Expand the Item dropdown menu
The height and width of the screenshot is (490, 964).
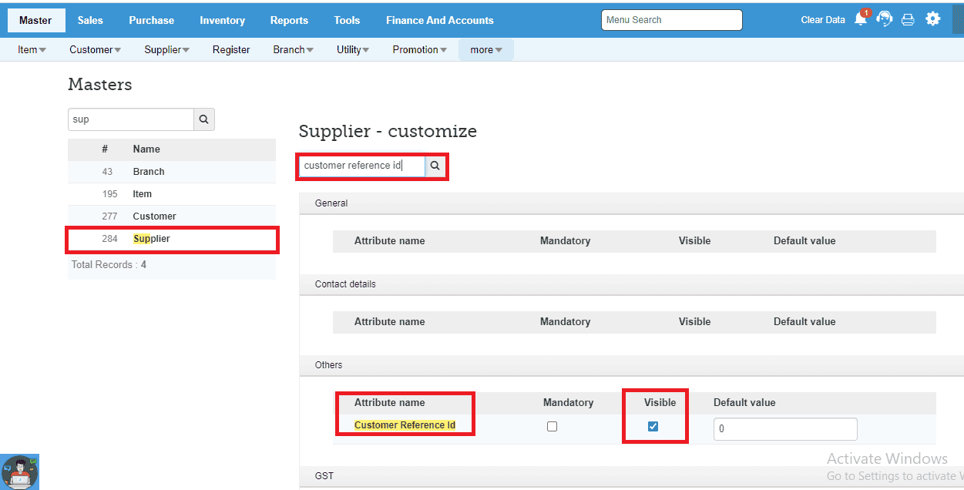[32, 50]
